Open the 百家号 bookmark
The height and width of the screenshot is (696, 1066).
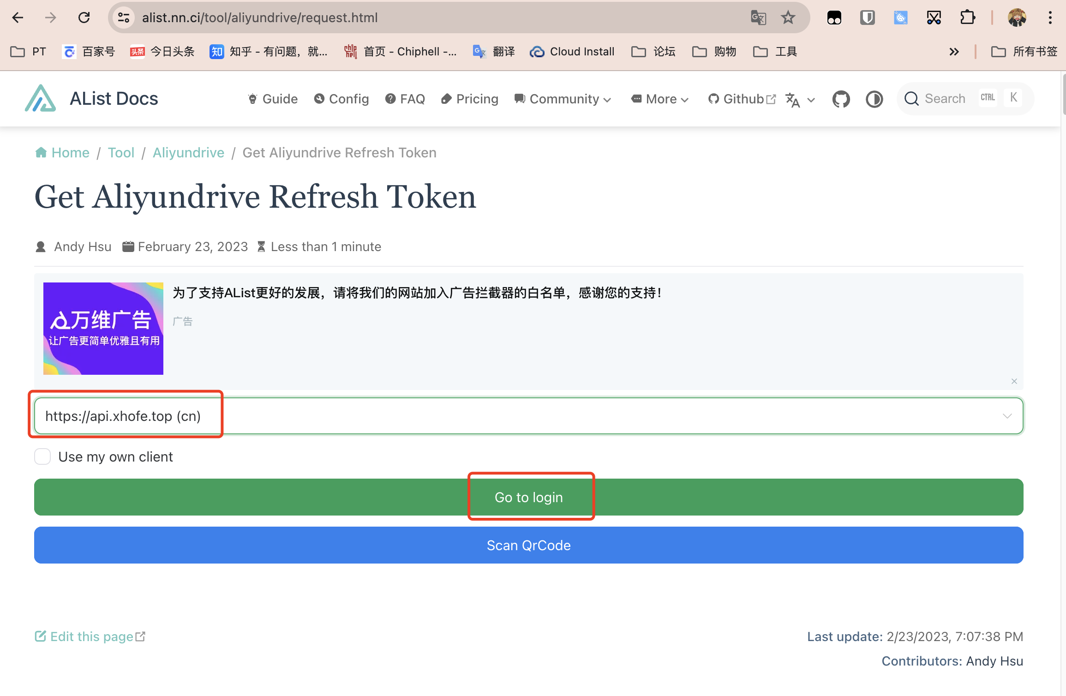[x=89, y=51]
